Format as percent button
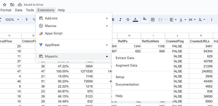 click(x=34, y=19)
